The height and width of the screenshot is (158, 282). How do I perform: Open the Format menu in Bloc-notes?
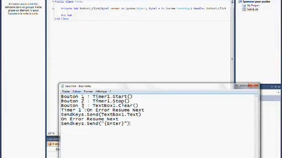click(x=88, y=91)
